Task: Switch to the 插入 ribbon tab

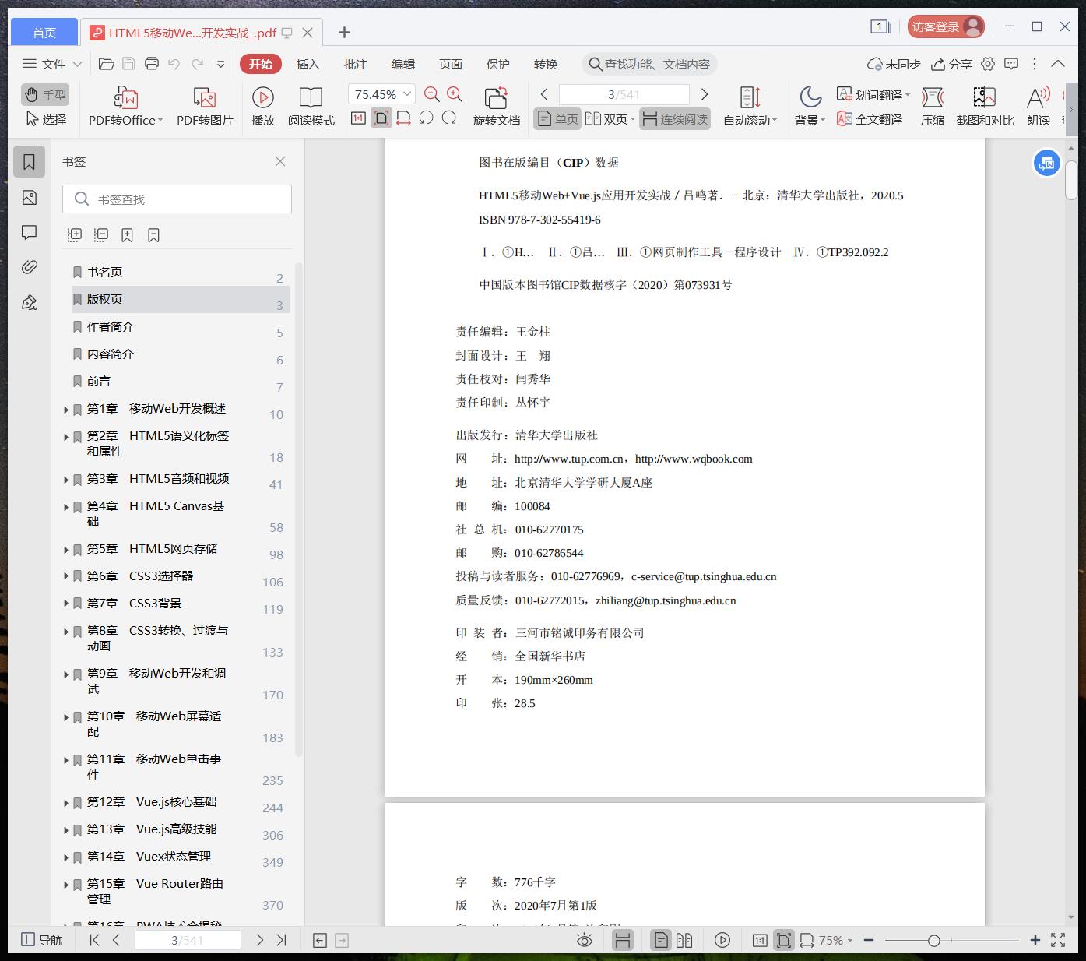Action: pyautogui.click(x=308, y=64)
